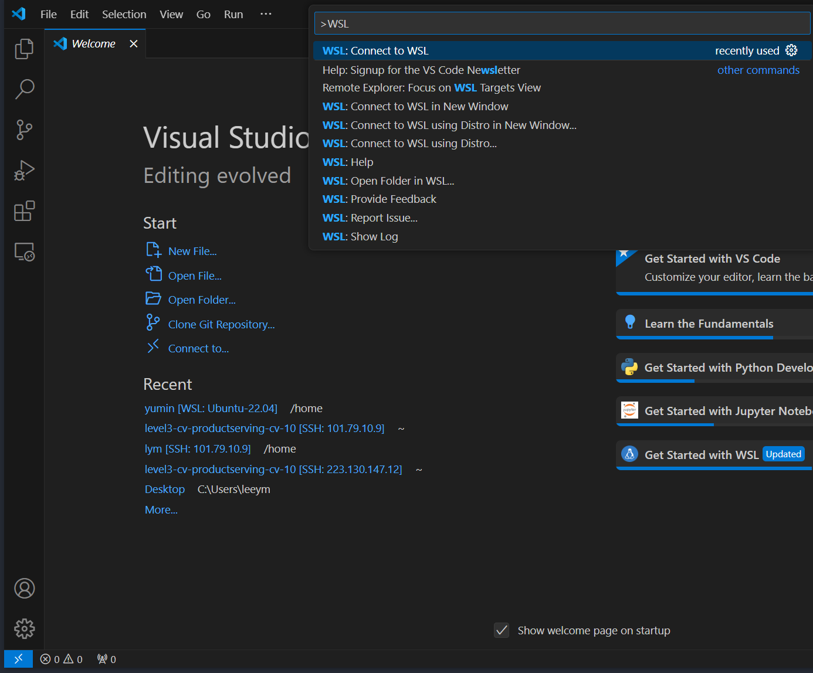Click the VS Code logo in title bar
The width and height of the screenshot is (813, 673).
(x=19, y=14)
